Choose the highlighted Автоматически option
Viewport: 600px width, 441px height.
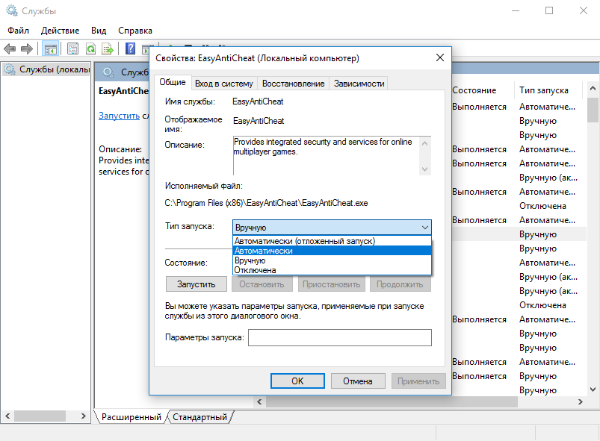coord(333,251)
